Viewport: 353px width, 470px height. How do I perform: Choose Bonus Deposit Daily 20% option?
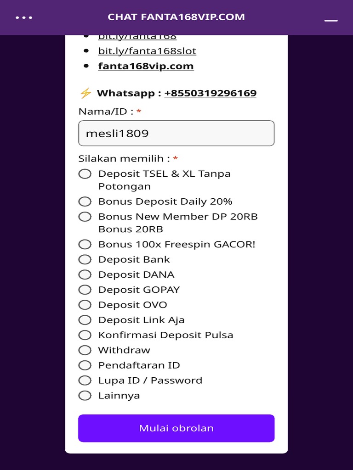tap(85, 201)
